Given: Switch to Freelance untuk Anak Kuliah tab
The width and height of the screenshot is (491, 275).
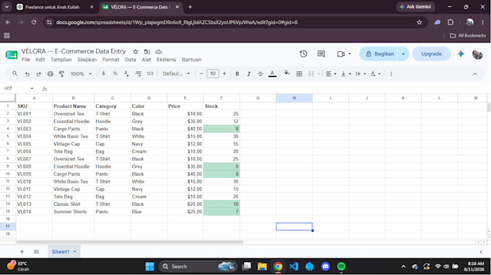Looking at the screenshot, I should 52,7.
